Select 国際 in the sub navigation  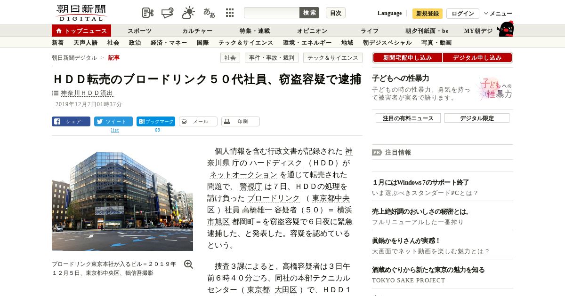[x=202, y=43]
